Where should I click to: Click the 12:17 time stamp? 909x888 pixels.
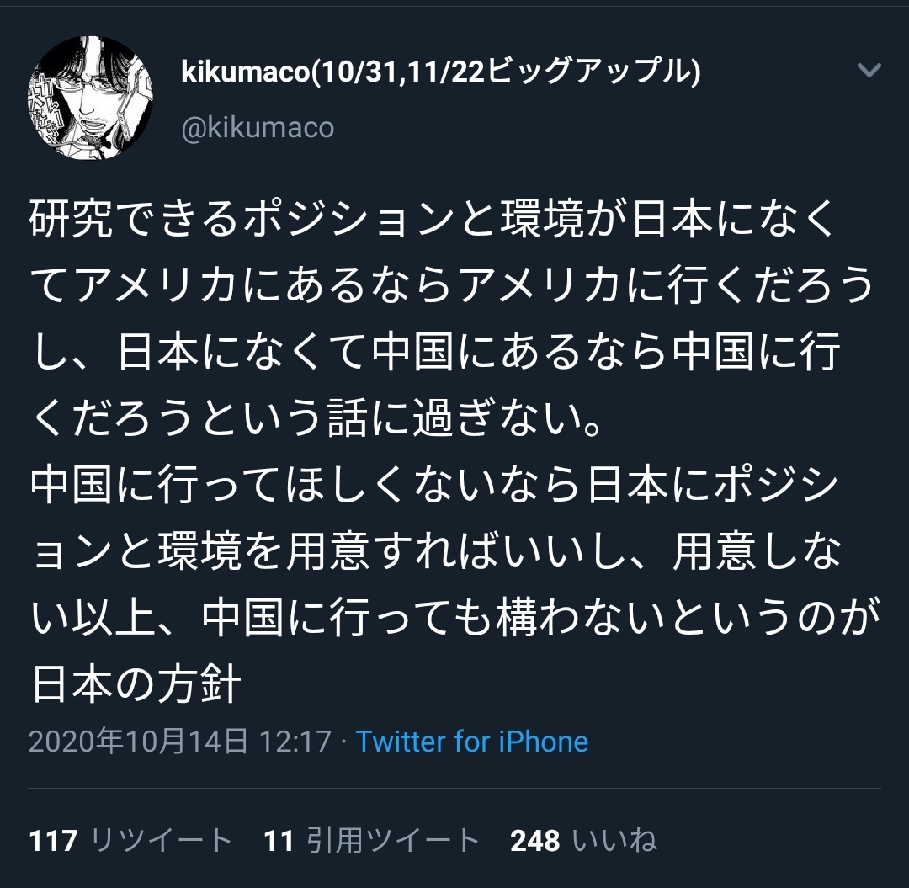(x=295, y=741)
